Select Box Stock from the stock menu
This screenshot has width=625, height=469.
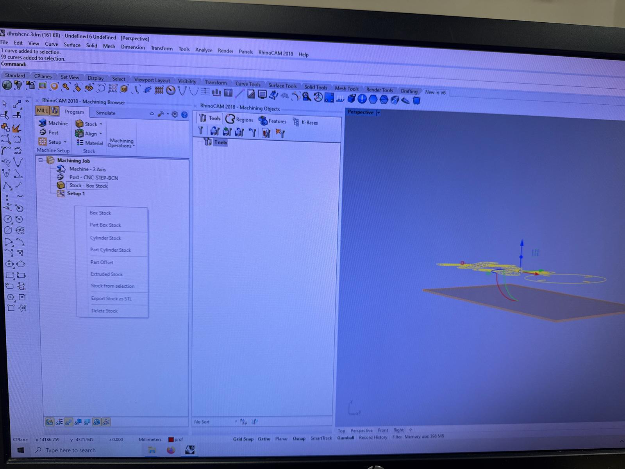[100, 213]
